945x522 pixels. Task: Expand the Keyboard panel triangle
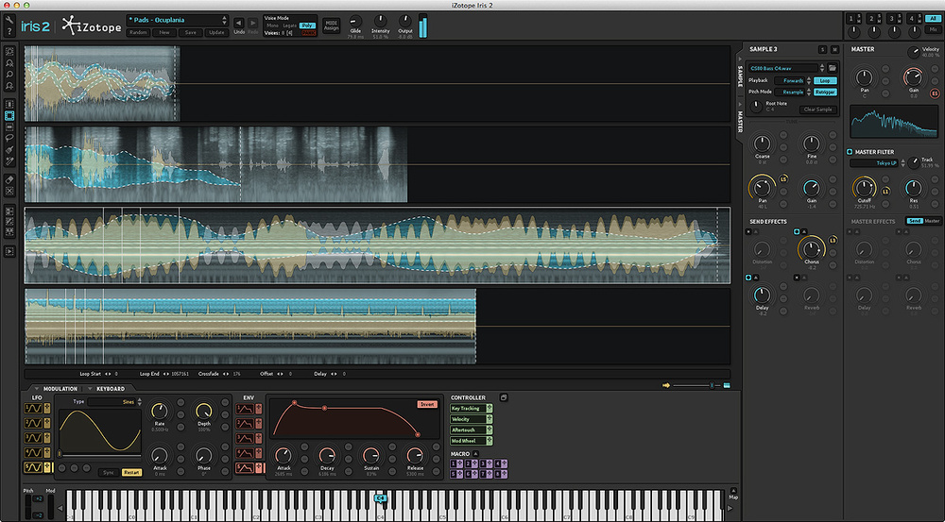[x=91, y=389]
